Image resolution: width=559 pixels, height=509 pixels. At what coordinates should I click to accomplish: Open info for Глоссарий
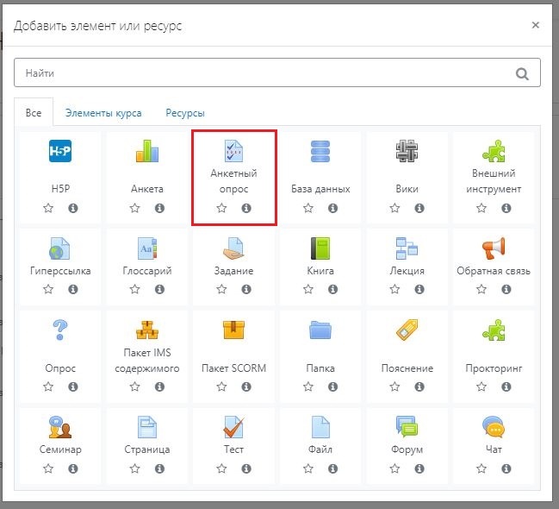[159, 289]
